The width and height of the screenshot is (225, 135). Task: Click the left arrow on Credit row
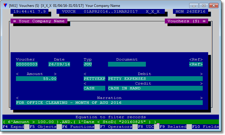(85, 83)
